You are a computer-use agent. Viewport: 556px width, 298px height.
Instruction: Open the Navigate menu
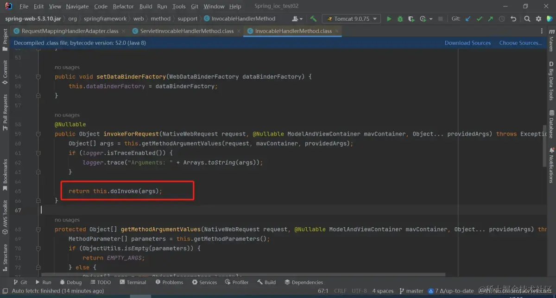77,6
